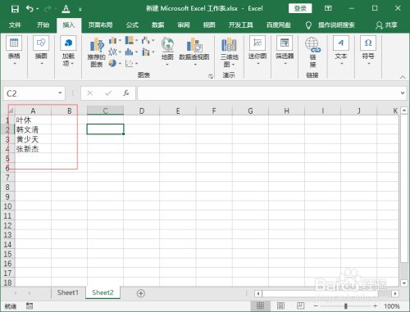Add a new sheet with plus button
This screenshot has height=312, width=410.
[x=141, y=293]
